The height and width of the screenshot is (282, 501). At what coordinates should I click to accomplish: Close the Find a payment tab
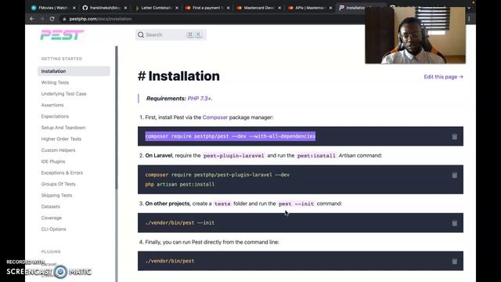pyautogui.click(x=228, y=8)
